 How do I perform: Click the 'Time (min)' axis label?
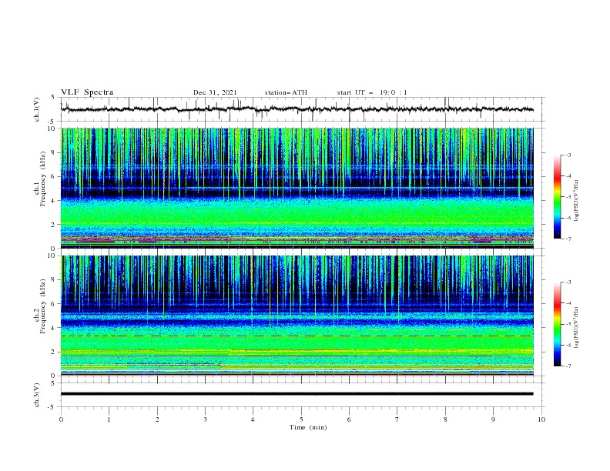click(308, 427)
